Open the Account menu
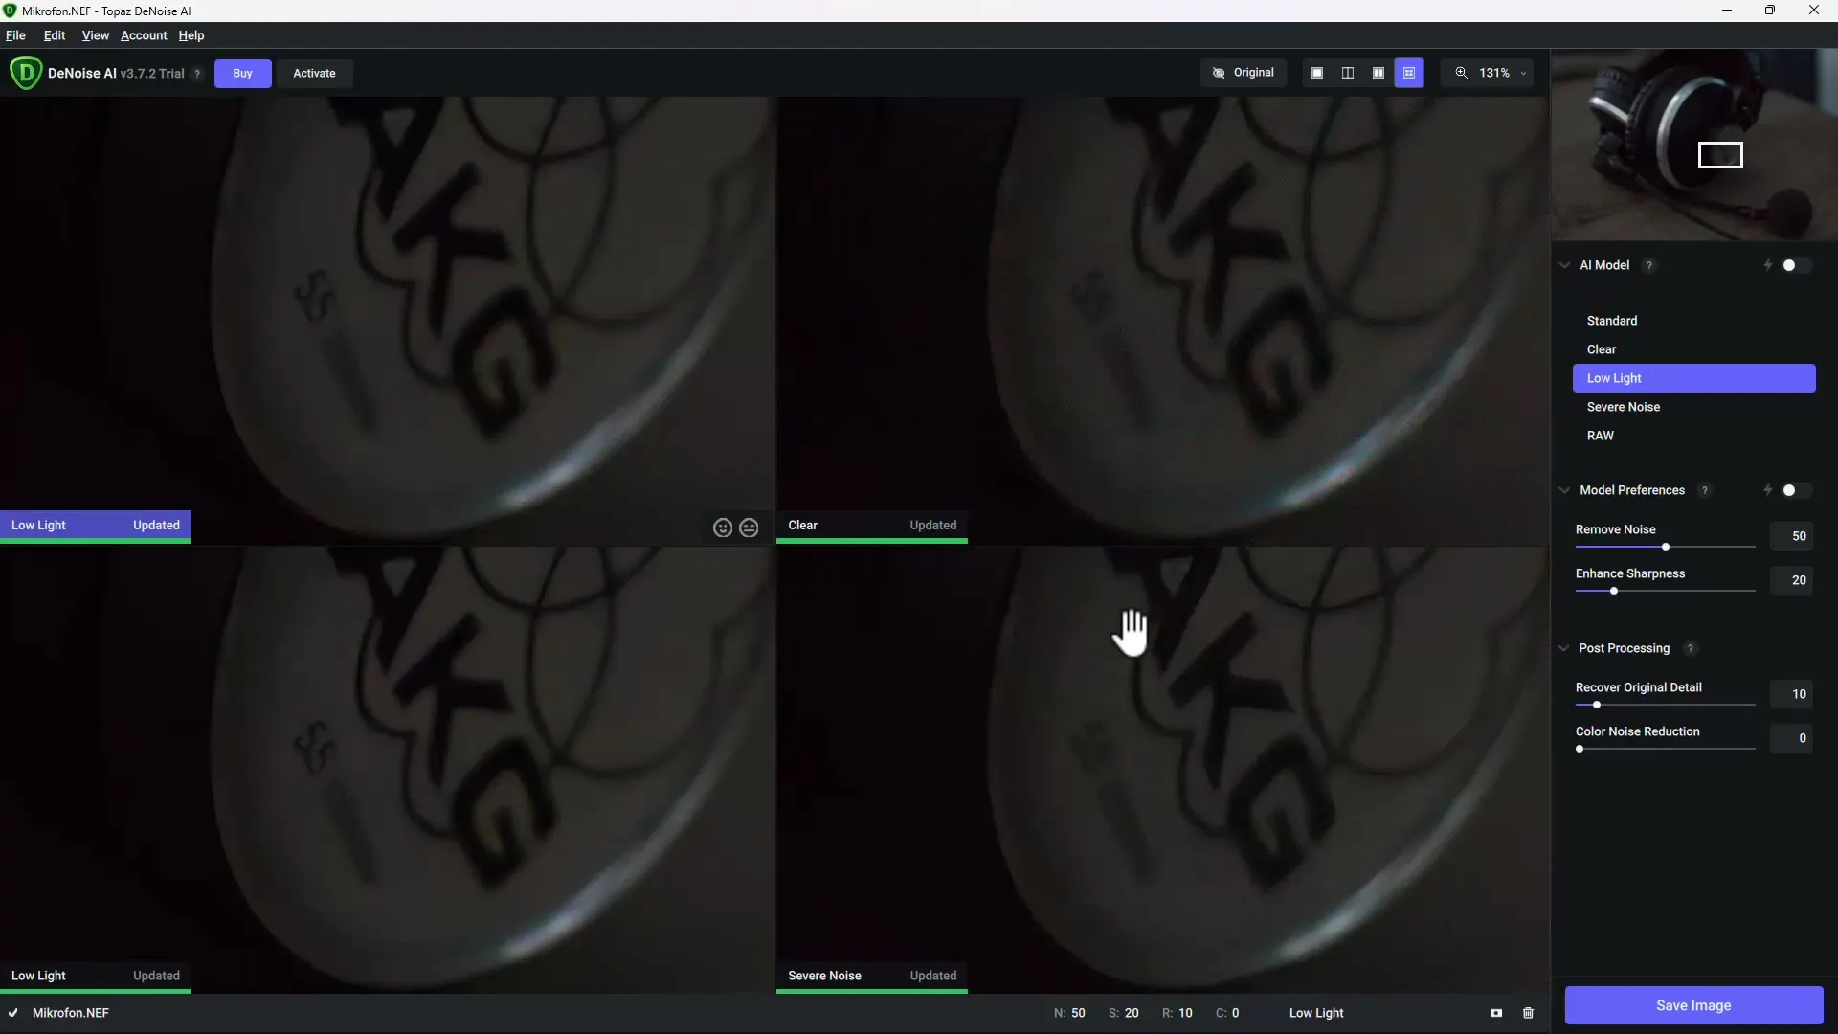Image resolution: width=1838 pixels, height=1034 pixels. click(143, 34)
